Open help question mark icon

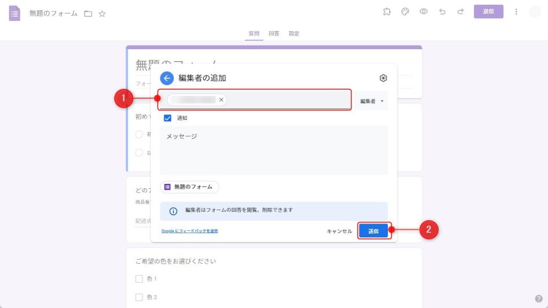pos(538,298)
